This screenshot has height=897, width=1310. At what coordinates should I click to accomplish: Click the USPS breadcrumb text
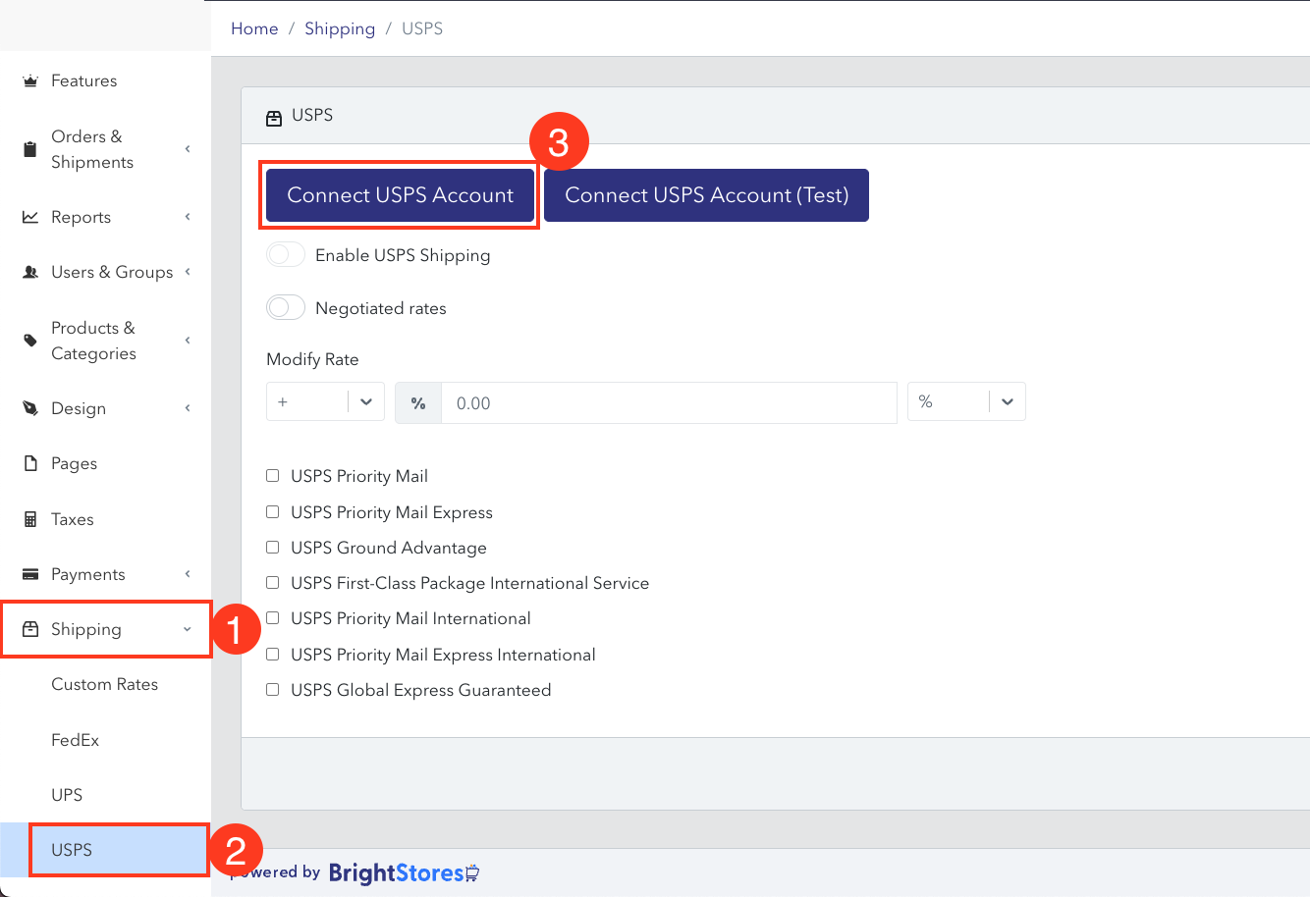(x=422, y=28)
